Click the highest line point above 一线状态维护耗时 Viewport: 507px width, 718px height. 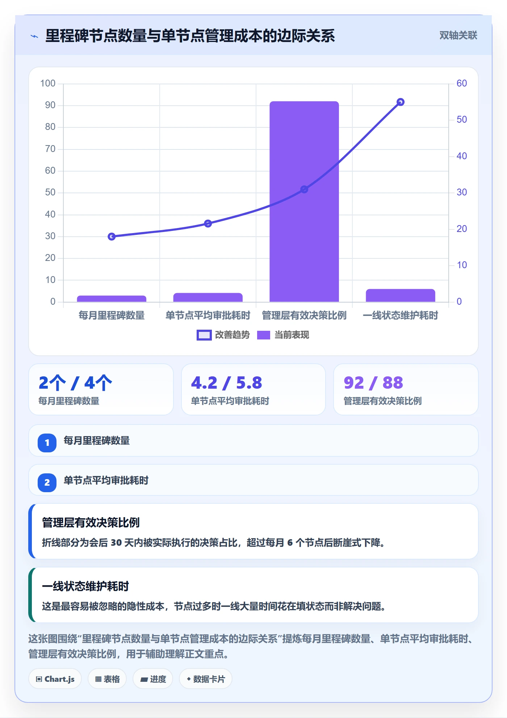[x=401, y=102]
